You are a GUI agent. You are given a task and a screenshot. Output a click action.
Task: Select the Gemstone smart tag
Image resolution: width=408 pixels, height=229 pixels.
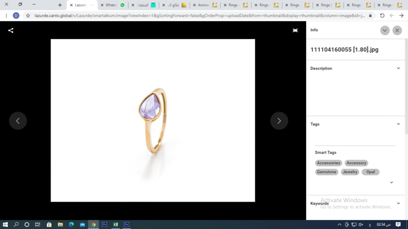[x=326, y=172]
